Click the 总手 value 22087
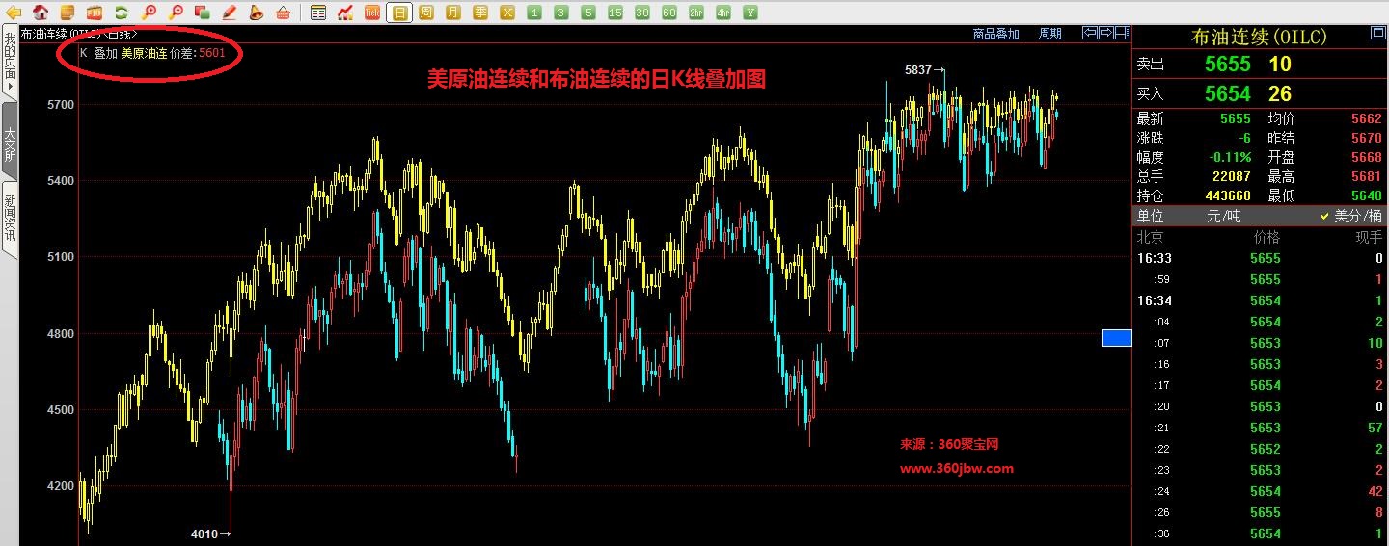Viewport: 1389px width, 546px height. coord(1232,176)
